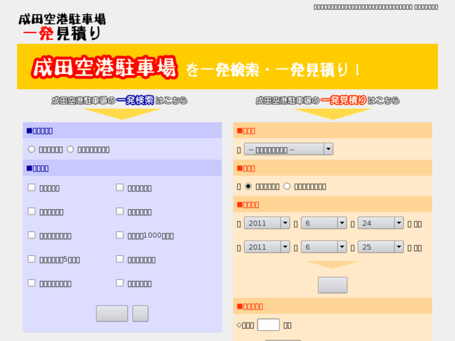Open the 2011 year dropdown in the first date row
The width and height of the screenshot is (455, 341).
click(267, 223)
